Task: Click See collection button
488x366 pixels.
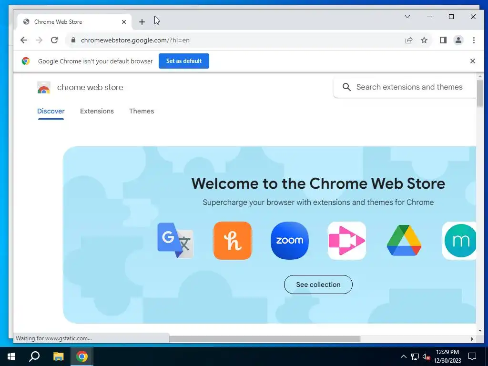Action: (x=318, y=285)
